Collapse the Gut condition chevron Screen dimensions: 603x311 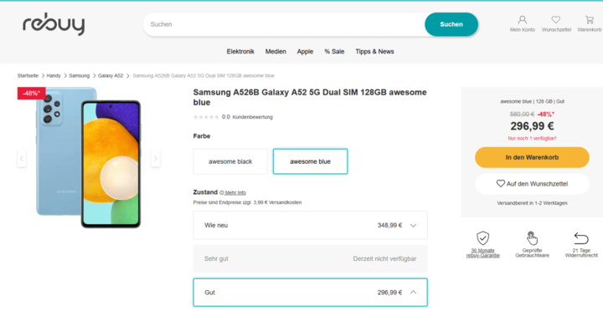(413, 292)
